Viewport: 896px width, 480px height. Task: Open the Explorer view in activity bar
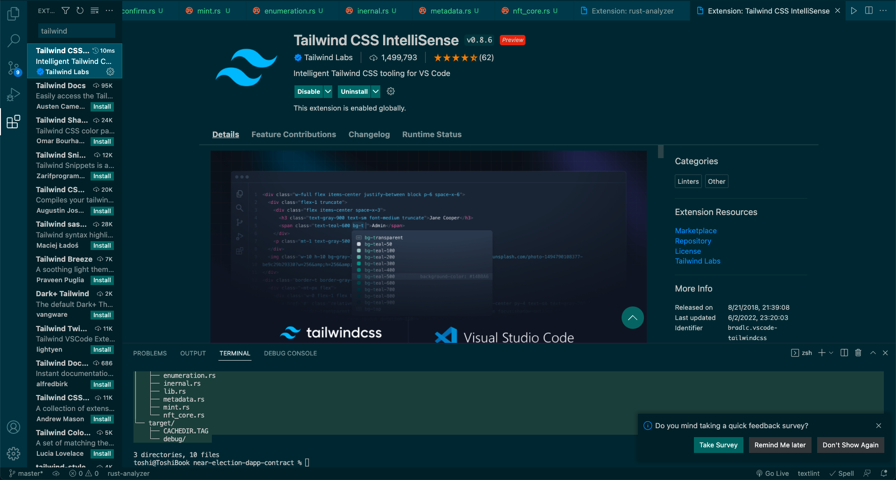[14, 14]
